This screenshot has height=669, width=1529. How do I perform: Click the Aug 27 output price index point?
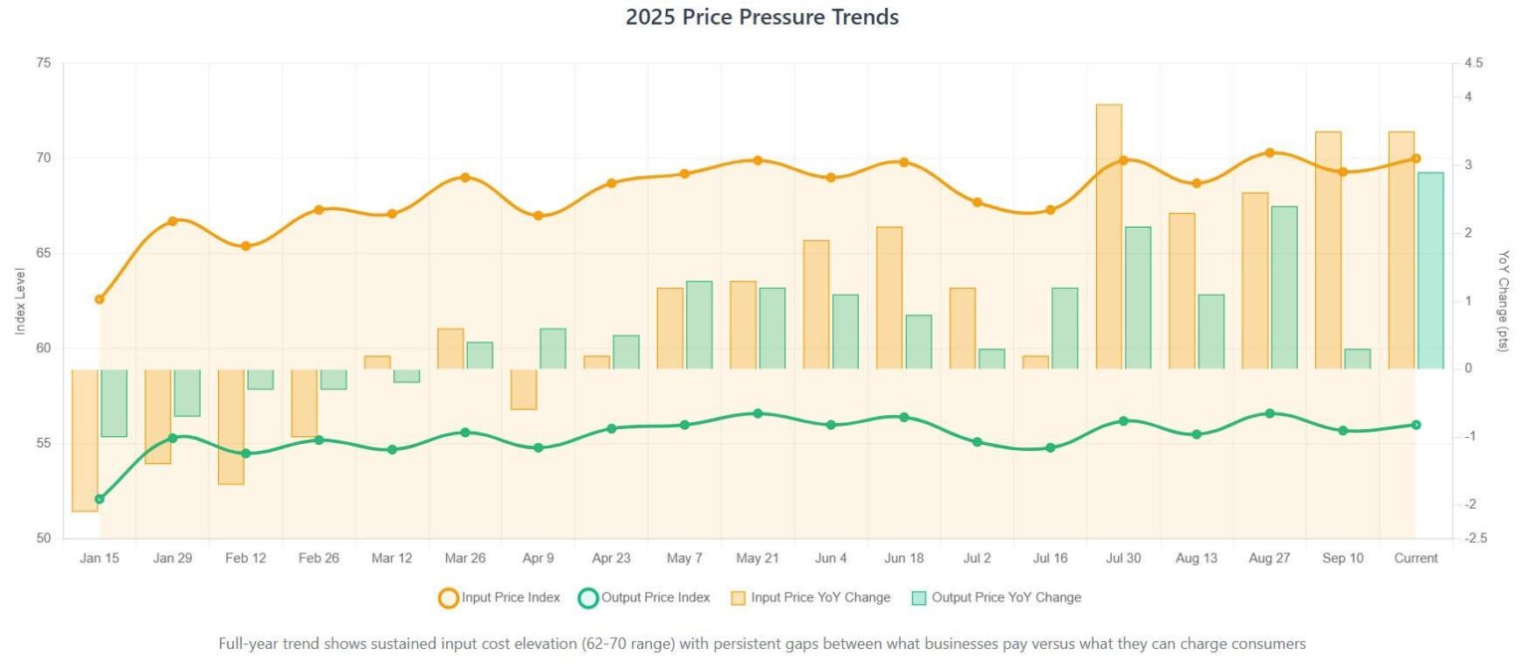pyautogui.click(x=1269, y=413)
